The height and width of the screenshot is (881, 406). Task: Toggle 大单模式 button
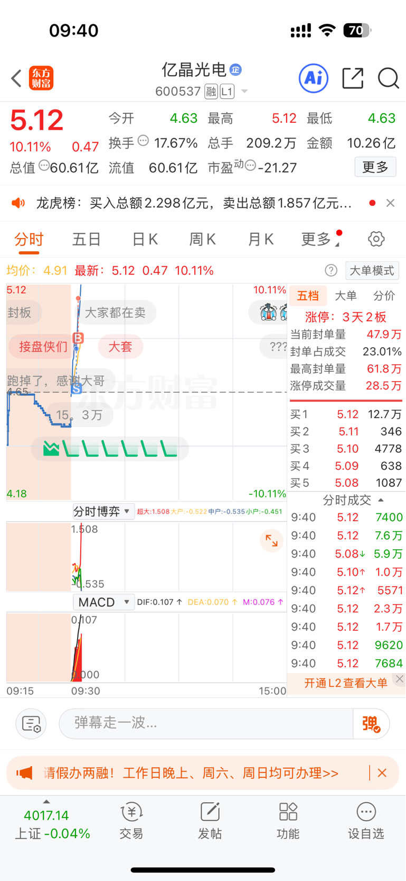pyautogui.click(x=372, y=271)
